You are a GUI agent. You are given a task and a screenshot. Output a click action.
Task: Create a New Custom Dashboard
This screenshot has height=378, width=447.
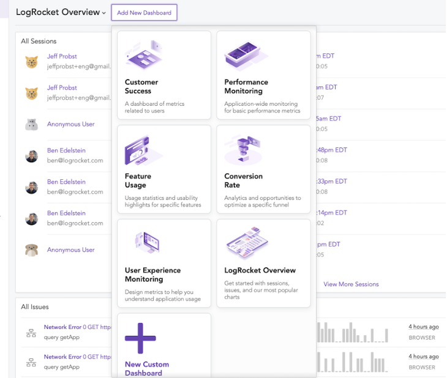coord(147,369)
